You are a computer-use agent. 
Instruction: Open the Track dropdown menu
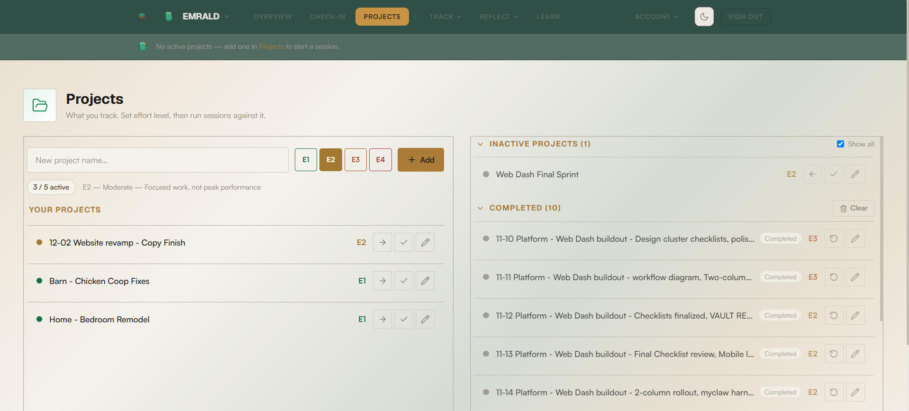coord(445,17)
